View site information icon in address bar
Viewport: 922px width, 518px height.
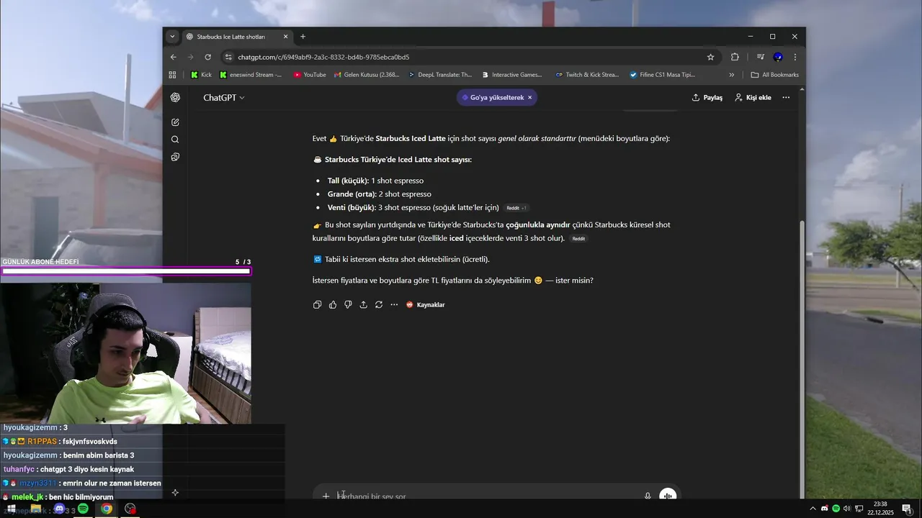pos(229,57)
